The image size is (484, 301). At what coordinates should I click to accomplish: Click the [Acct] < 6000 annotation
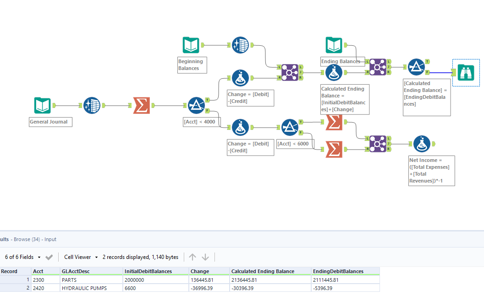[x=295, y=144]
